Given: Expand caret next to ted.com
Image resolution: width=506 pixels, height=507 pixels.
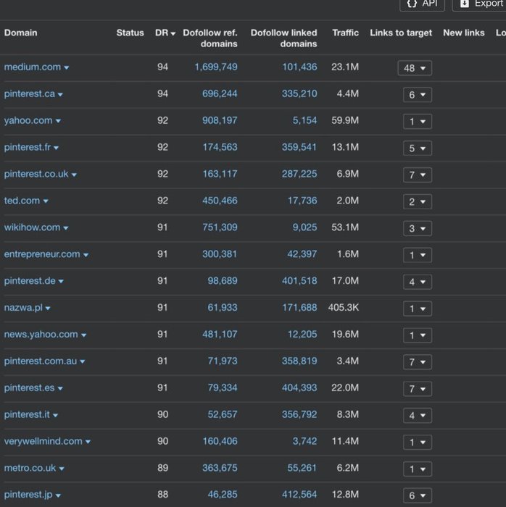Looking at the screenshot, I should pos(46,201).
